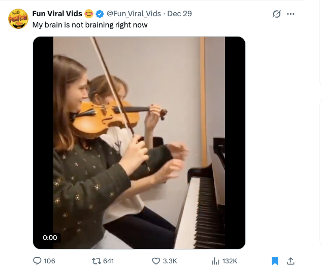Click the 641 reposts count

click(x=108, y=261)
